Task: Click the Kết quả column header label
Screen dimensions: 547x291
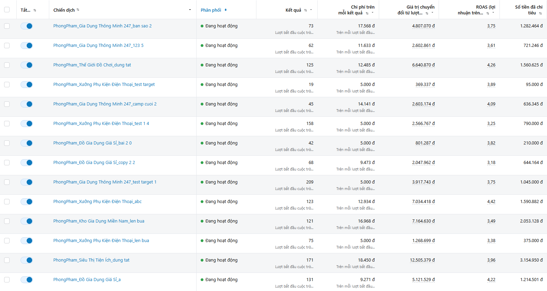Action: click(293, 10)
